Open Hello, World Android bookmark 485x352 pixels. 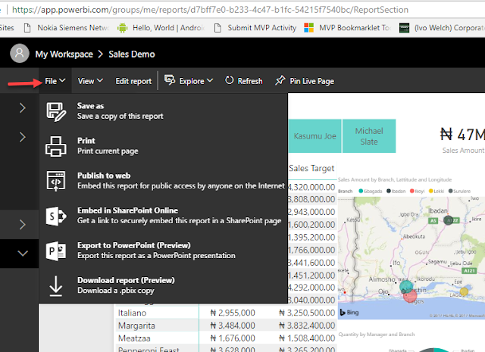coord(161,28)
